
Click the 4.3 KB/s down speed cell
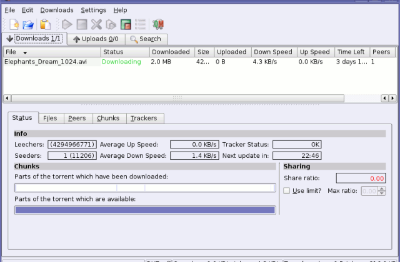pos(265,62)
